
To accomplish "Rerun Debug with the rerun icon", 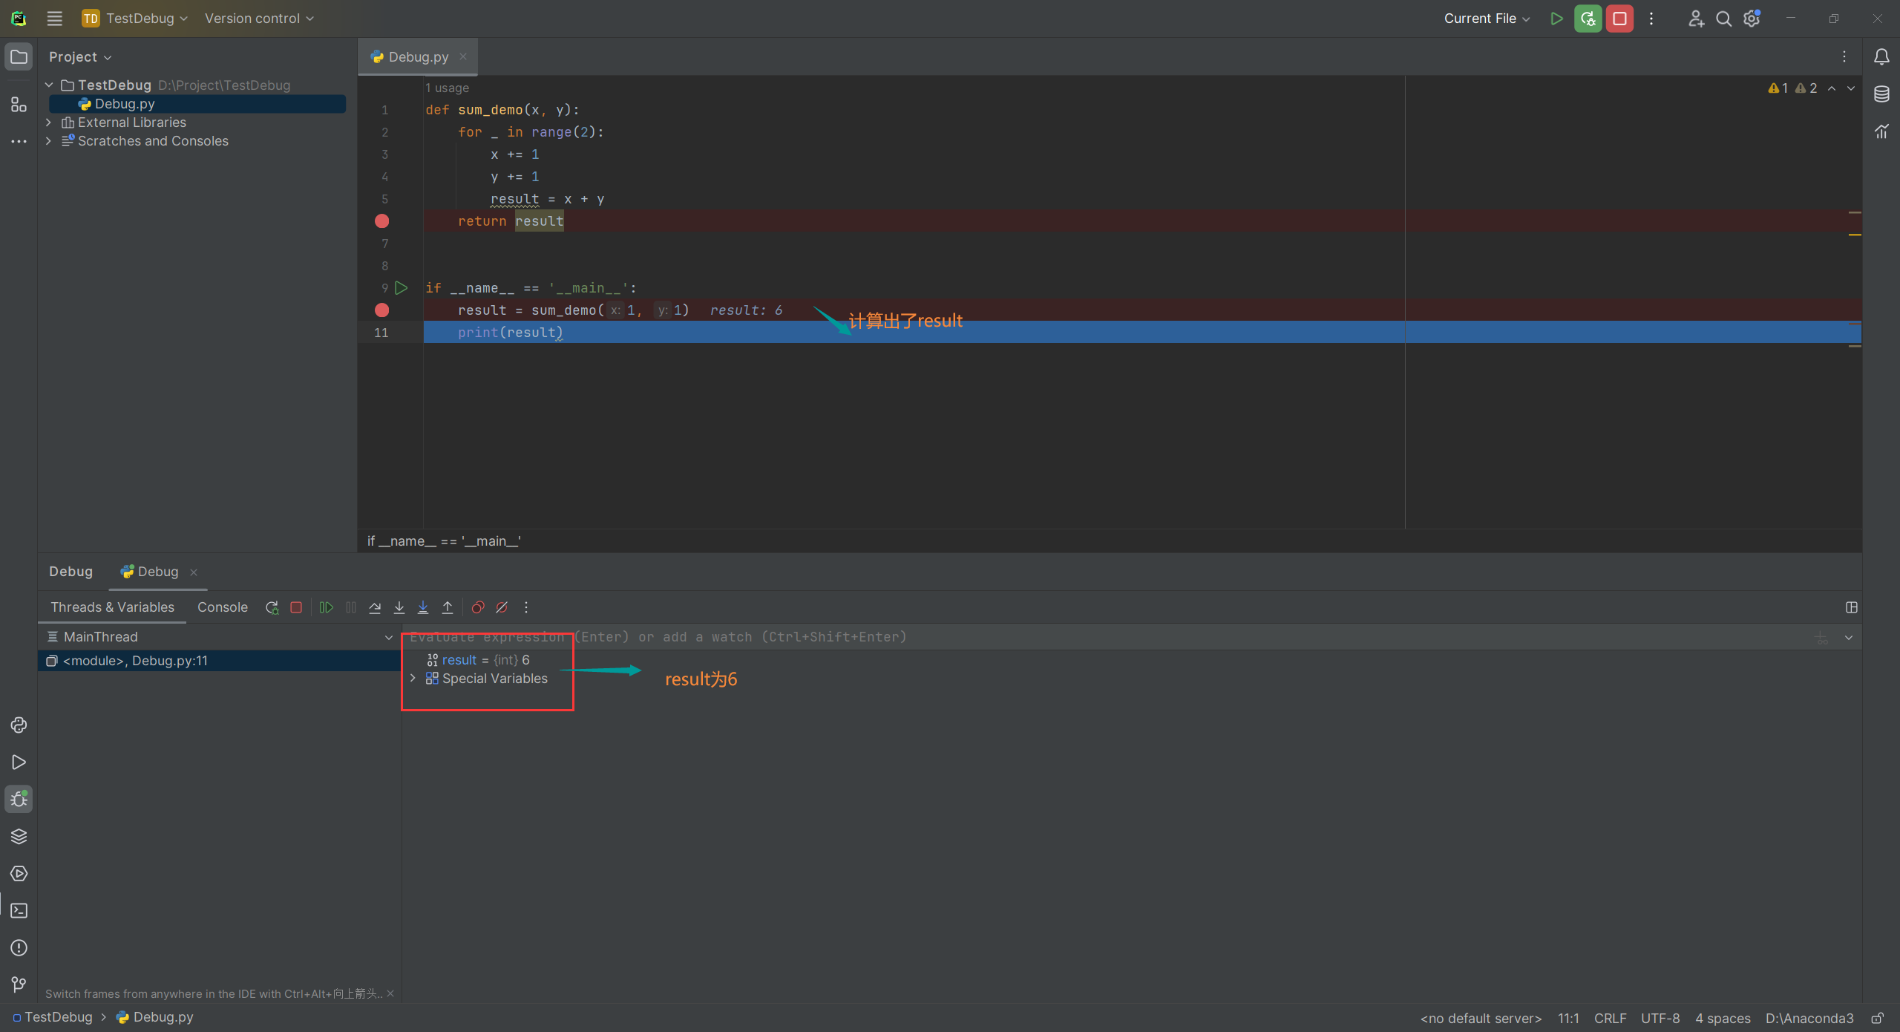I will pos(272,607).
